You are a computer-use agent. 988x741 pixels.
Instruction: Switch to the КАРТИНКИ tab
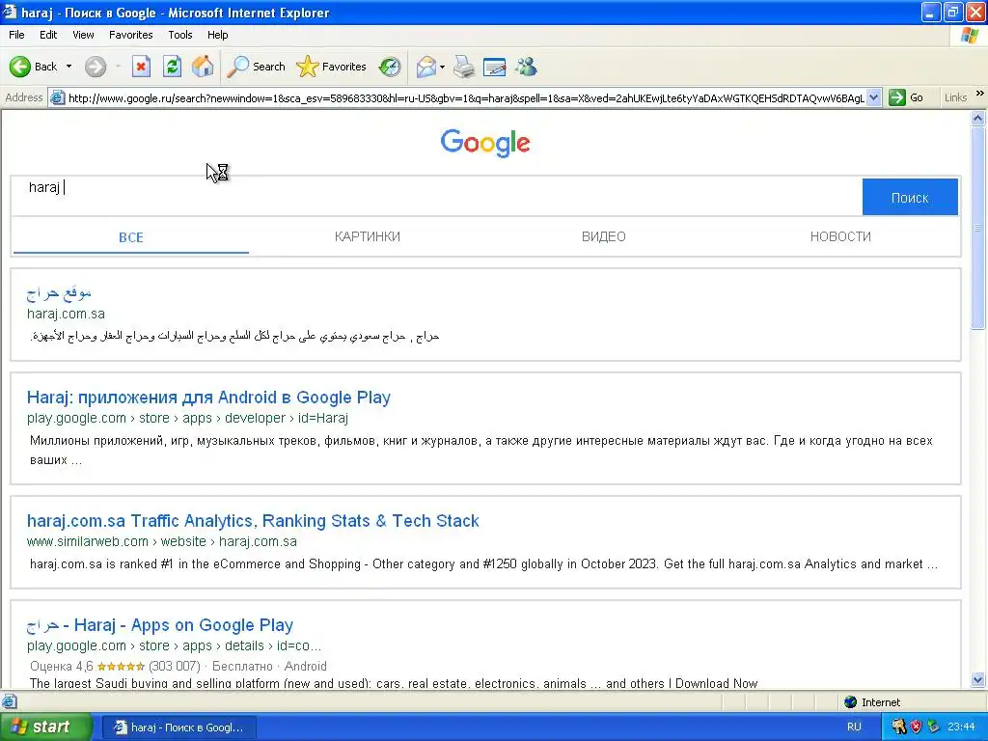tap(368, 236)
